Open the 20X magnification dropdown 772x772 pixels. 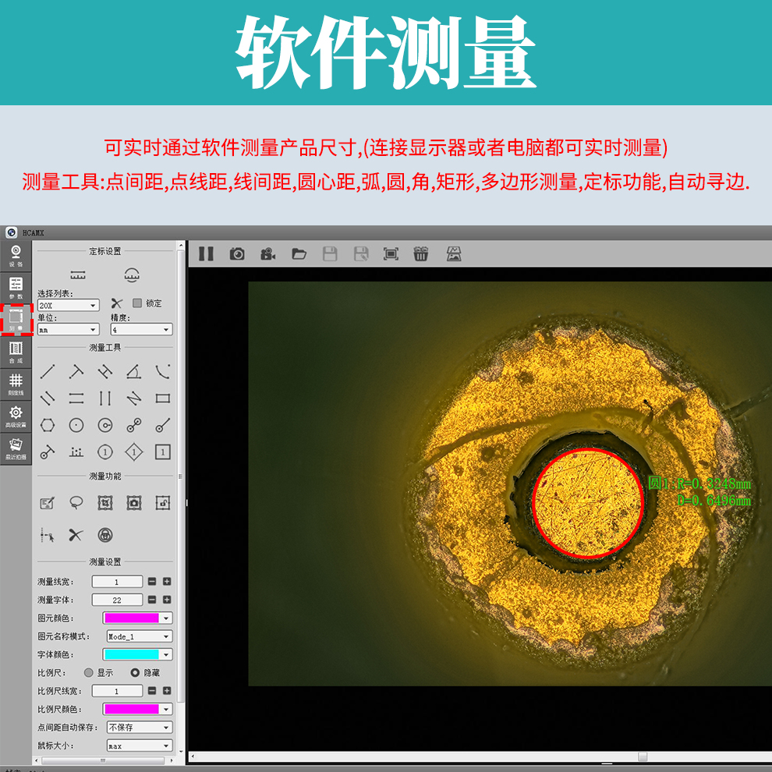tap(68, 306)
